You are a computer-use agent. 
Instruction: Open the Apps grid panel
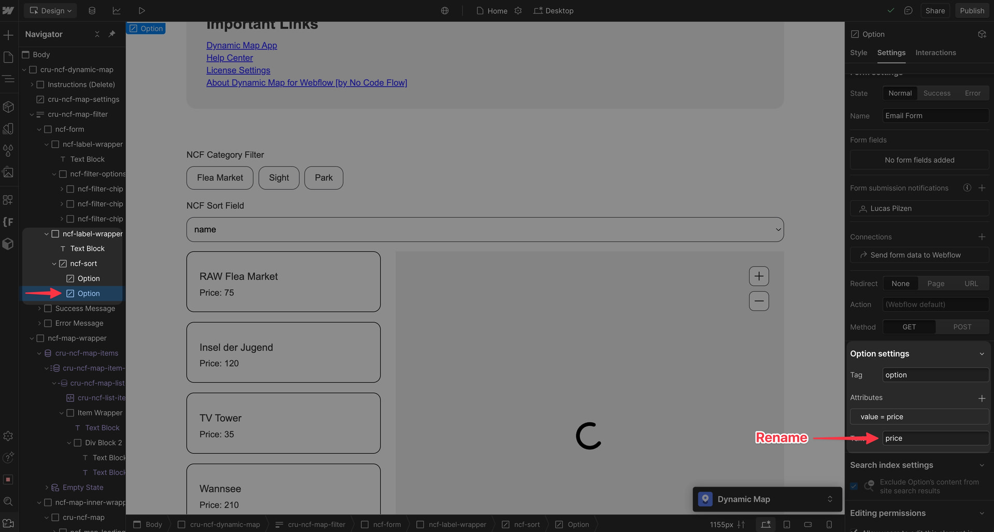click(8, 200)
